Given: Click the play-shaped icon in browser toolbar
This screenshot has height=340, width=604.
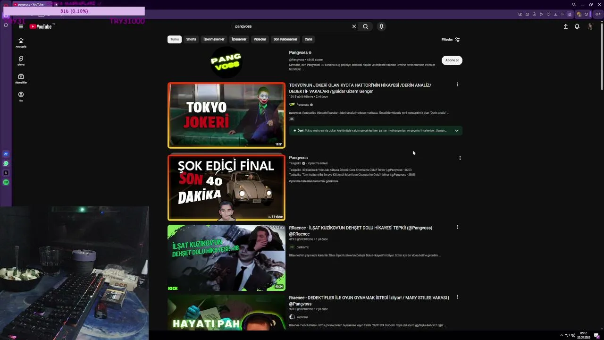Looking at the screenshot, I should click(541, 14).
